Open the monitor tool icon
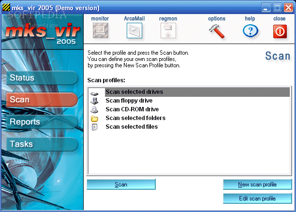Viewport: 296px width, 212px height. (x=101, y=30)
